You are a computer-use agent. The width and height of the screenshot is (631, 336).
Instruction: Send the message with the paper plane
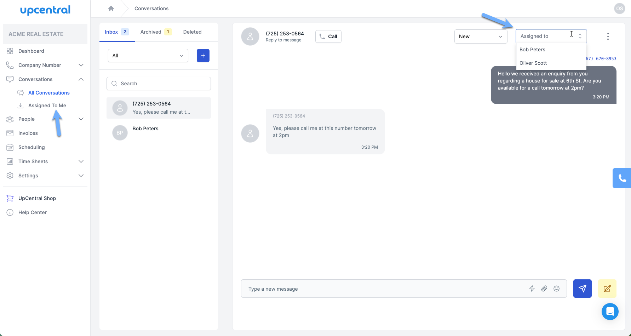pyautogui.click(x=582, y=289)
